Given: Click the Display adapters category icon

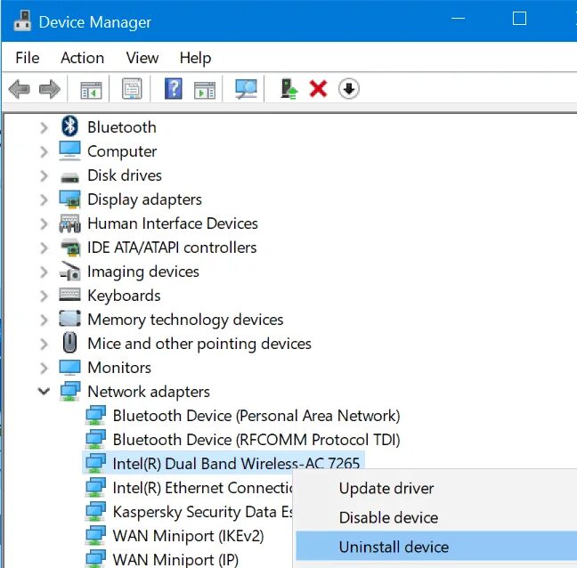Looking at the screenshot, I should tap(69, 199).
